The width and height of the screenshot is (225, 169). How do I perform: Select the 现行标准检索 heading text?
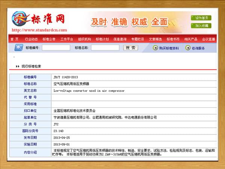point(31,66)
